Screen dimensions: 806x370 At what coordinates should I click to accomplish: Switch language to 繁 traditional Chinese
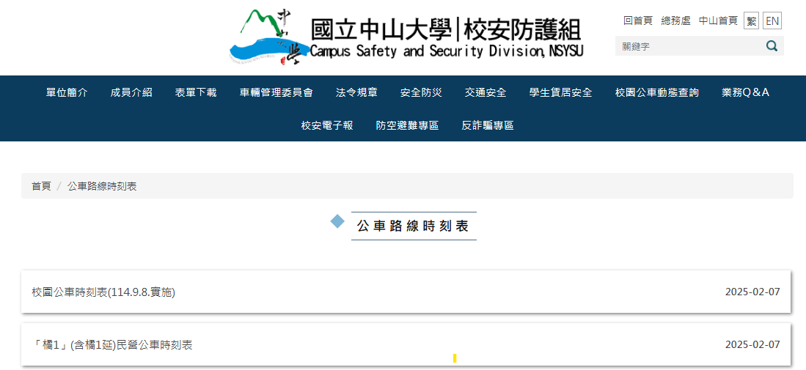click(751, 21)
